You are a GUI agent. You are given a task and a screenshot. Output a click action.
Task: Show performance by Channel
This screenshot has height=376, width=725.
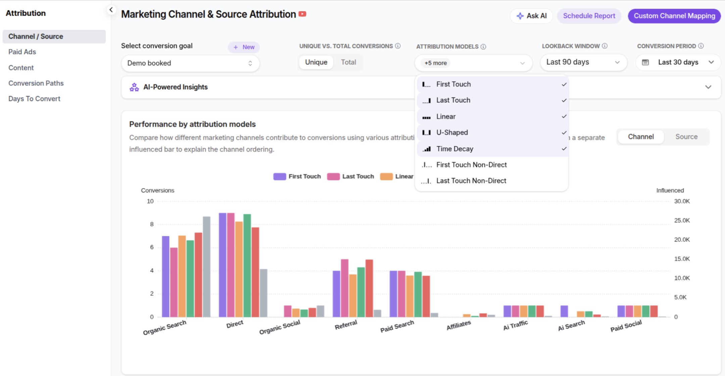tap(641, 137)
